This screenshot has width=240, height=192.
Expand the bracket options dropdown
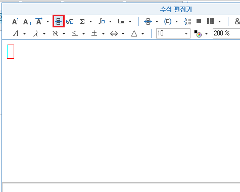(x=176, y=21)
